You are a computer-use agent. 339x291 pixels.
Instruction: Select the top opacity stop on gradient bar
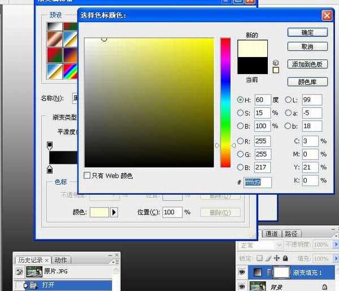[x=50, y=146]
